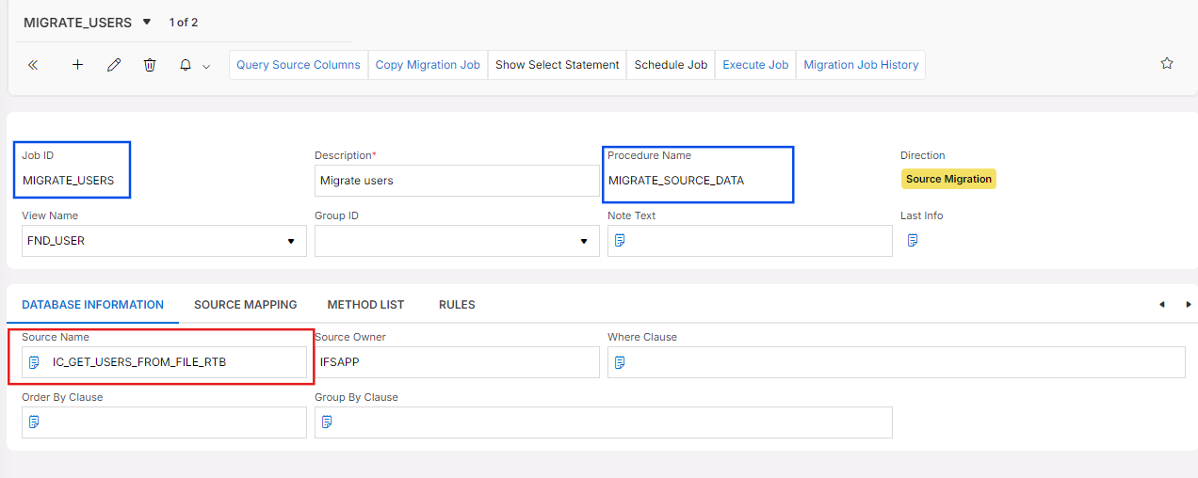Click Source Migration direction badge
This screenshot has width=1198, height=478.
coord(948,179)
